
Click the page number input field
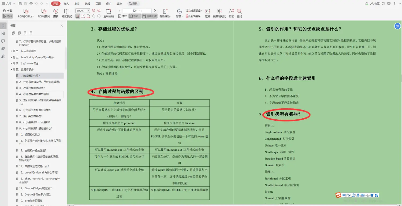(x=137, y=11)
